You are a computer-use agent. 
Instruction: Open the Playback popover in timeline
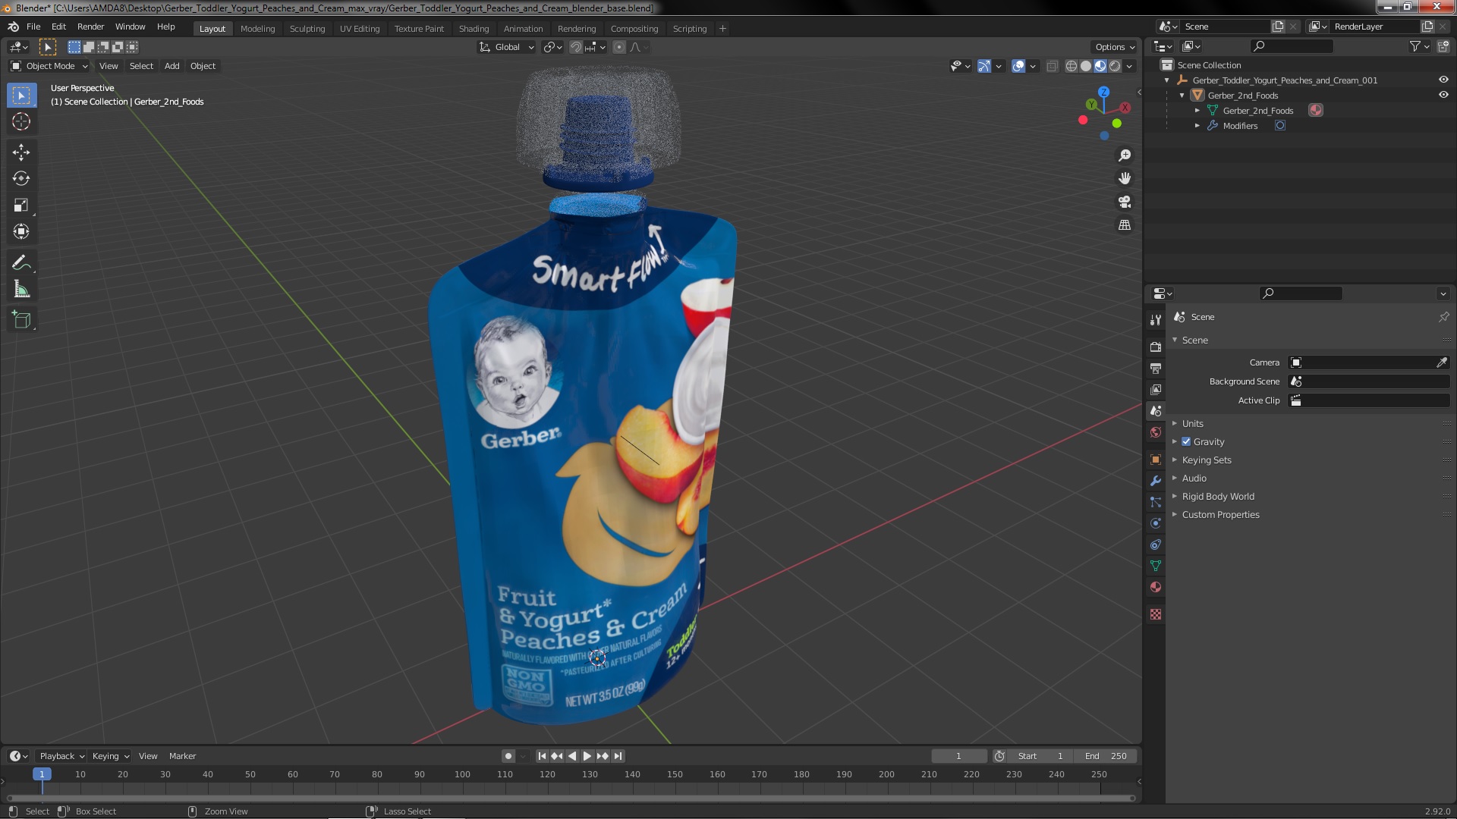pyautogui.click(x=61, y=756)
